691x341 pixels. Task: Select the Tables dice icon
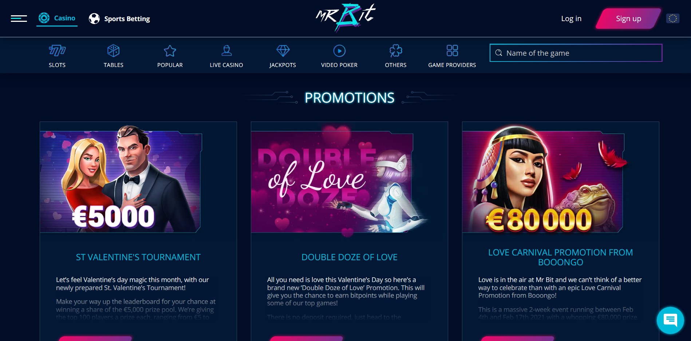coord(114,51)
